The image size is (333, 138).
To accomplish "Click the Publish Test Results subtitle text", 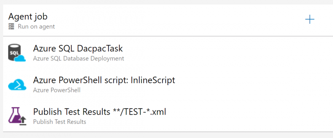I will point(60,122).
